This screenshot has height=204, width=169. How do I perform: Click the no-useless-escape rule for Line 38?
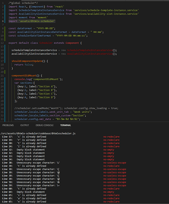coord(115,163)
